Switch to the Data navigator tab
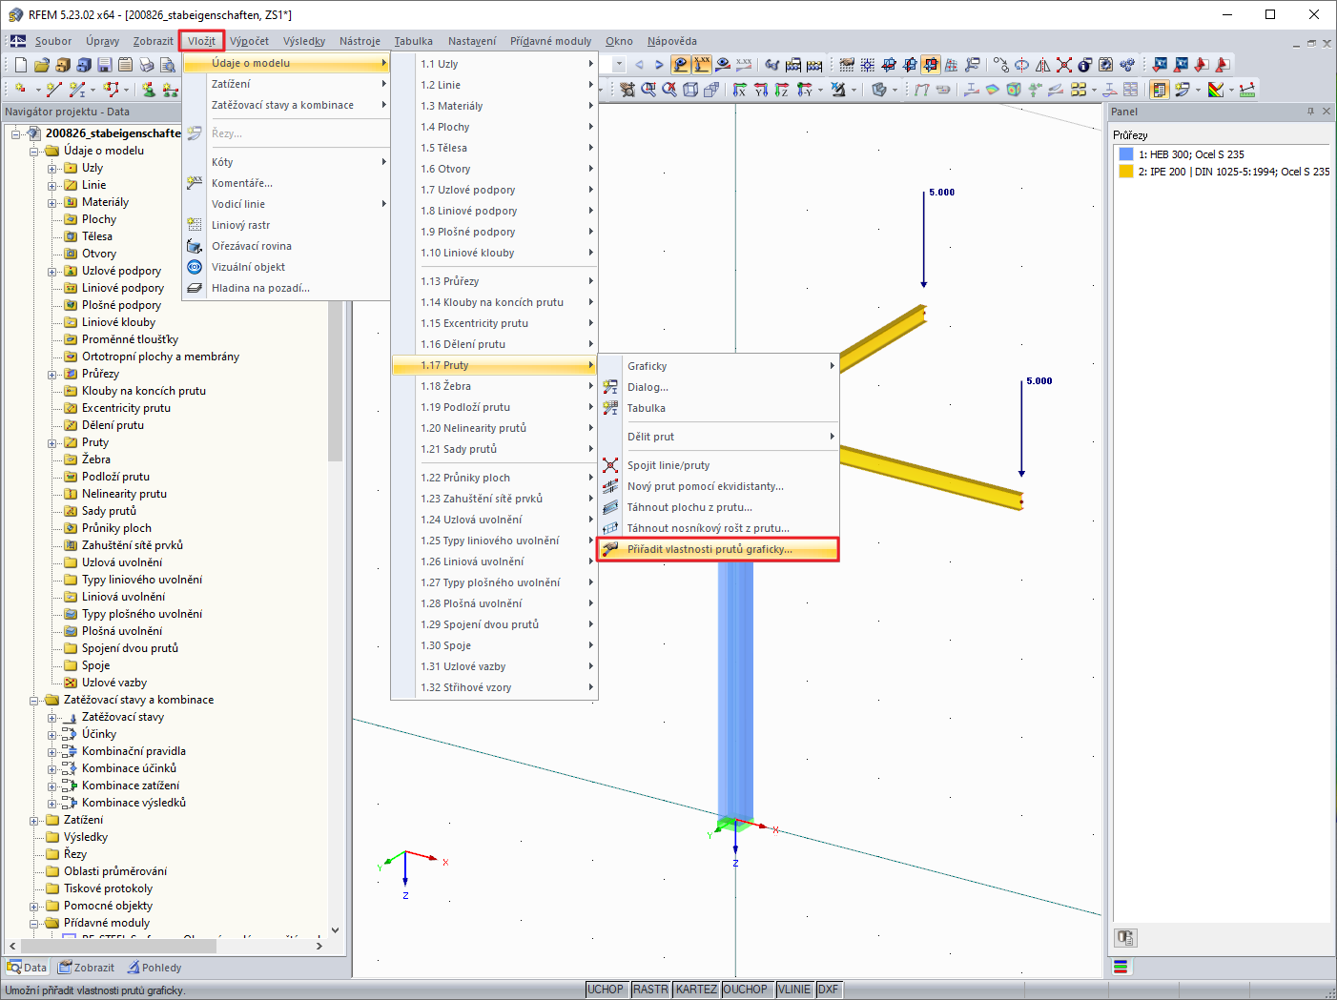 (27, 968)
